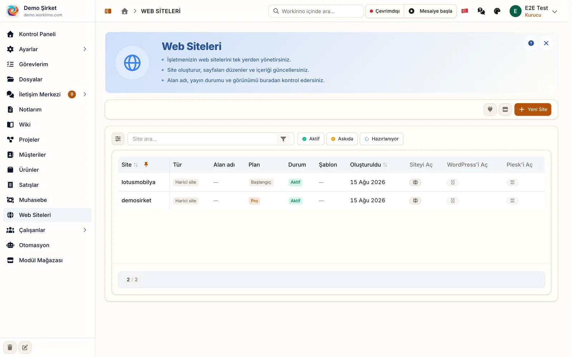Viewport: 572px width, 357px height.
Task: Click the edit pencil icon at sidebar bottom
Action: tap(25, 347)
